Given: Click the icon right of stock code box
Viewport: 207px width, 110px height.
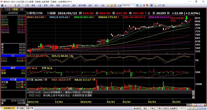Looking at the screenshot, I should tap(137, 5).
